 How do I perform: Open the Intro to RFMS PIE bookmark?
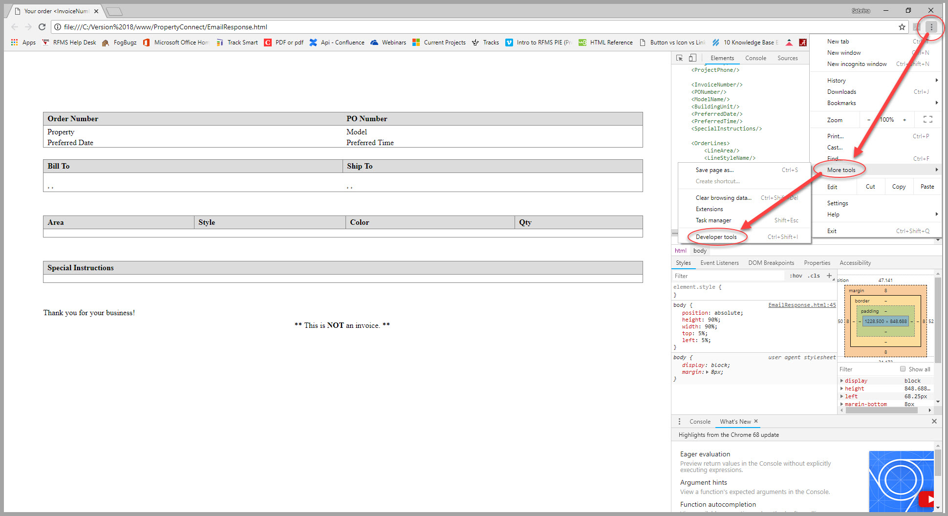(x=539, y=43)
